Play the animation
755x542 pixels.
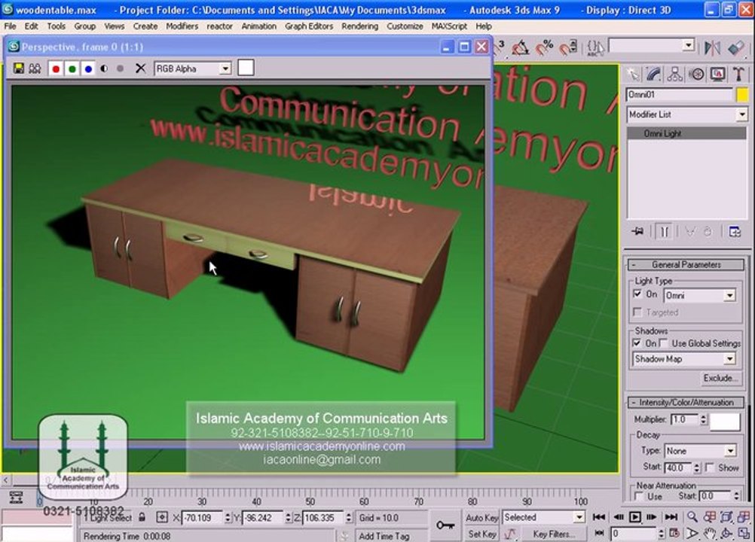pyautogui.click(x=635, y=517)
